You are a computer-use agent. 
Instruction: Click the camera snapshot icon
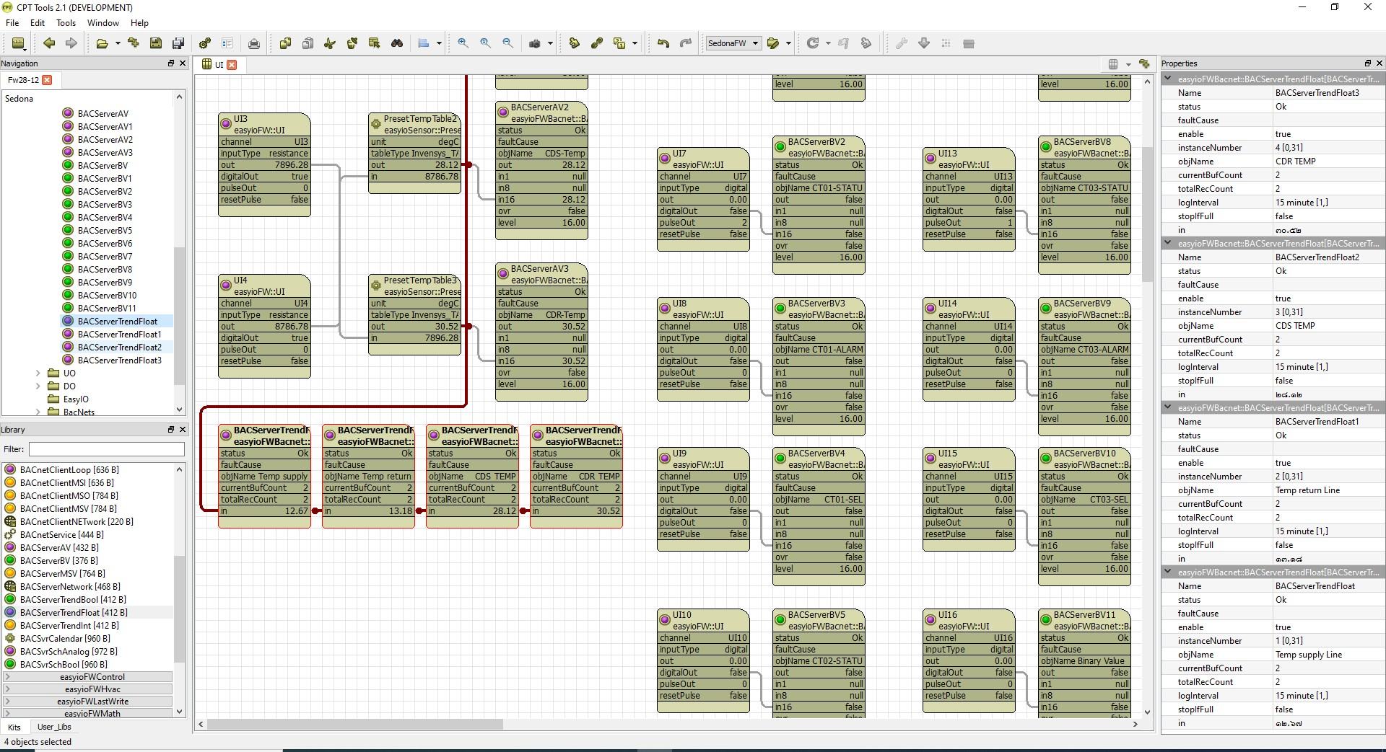point(535,43)
